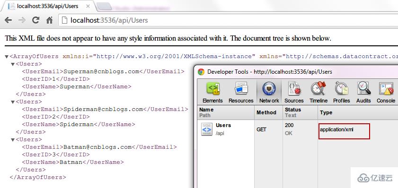The width and height of the screenshot is (398, 188).
Task: Click the address bar URL field
Action: pyautogui.click(x=229, y=20)
